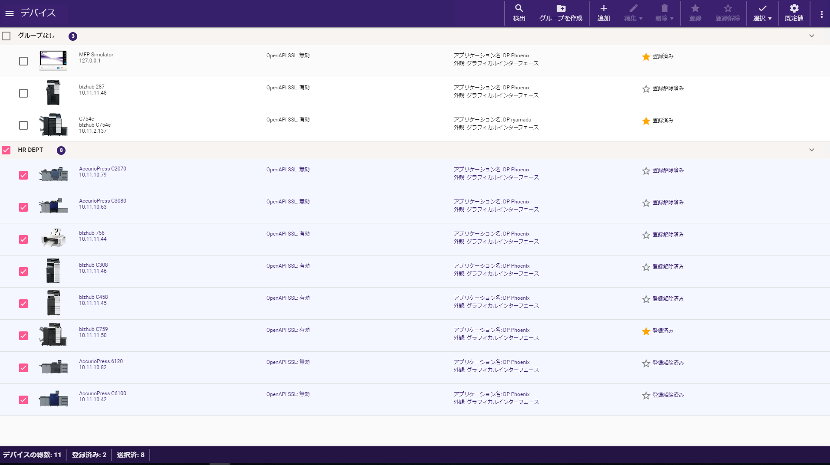Viewport: 830px width, 465px height.
Task: Click the グループを作成 folder icon
Action: (561, 8)
